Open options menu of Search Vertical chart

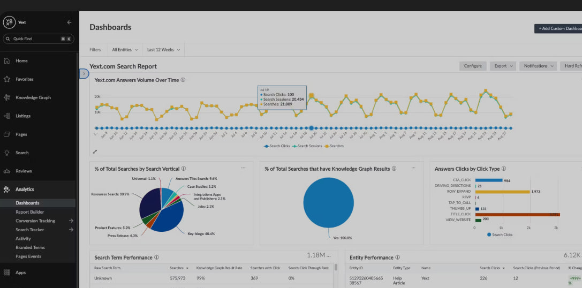click(243, 168)
